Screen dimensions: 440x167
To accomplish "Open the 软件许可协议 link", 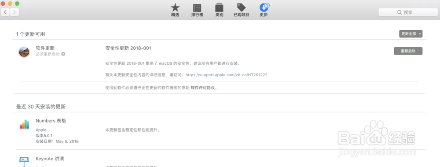I will coord(203,87).
